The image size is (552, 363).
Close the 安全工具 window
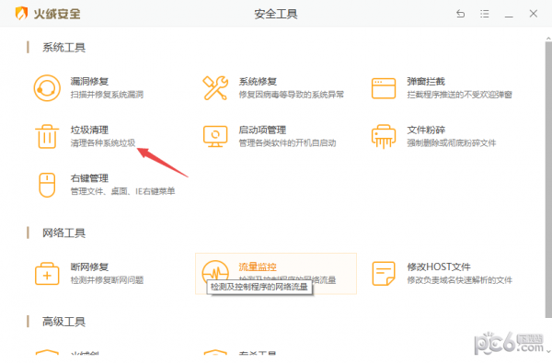tap(534, 14)
